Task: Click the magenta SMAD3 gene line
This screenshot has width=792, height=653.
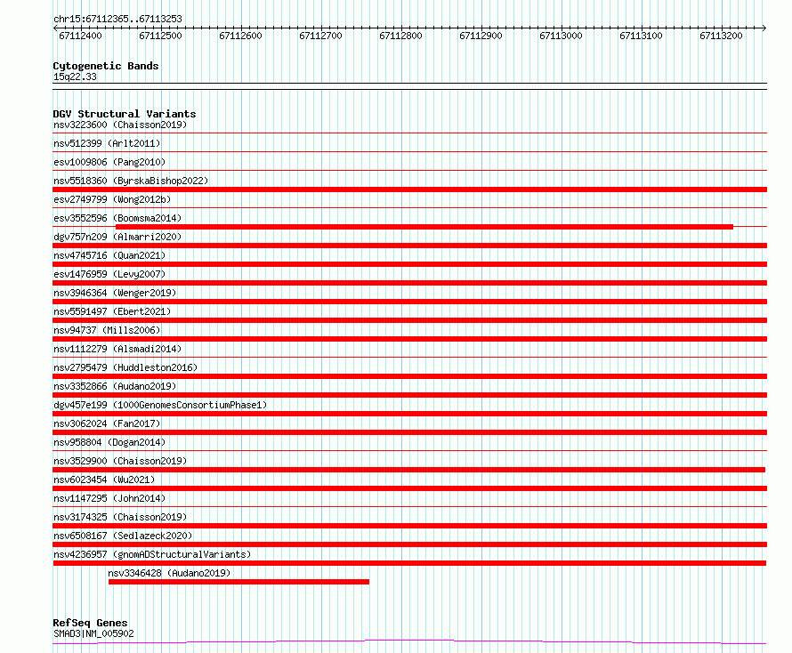Action: [409, 642]
